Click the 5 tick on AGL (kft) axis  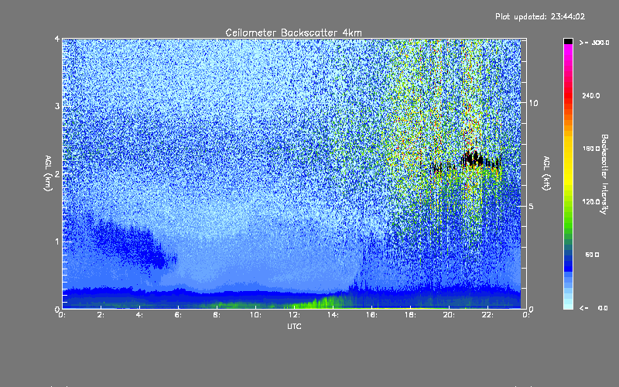532,206
